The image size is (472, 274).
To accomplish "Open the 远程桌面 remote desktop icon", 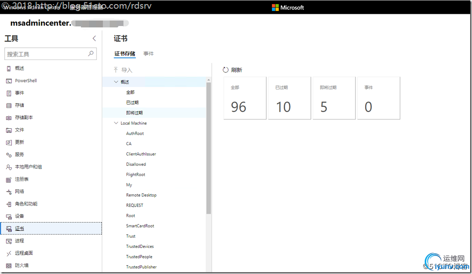I will pyautogui.click(x=8, y=253).
